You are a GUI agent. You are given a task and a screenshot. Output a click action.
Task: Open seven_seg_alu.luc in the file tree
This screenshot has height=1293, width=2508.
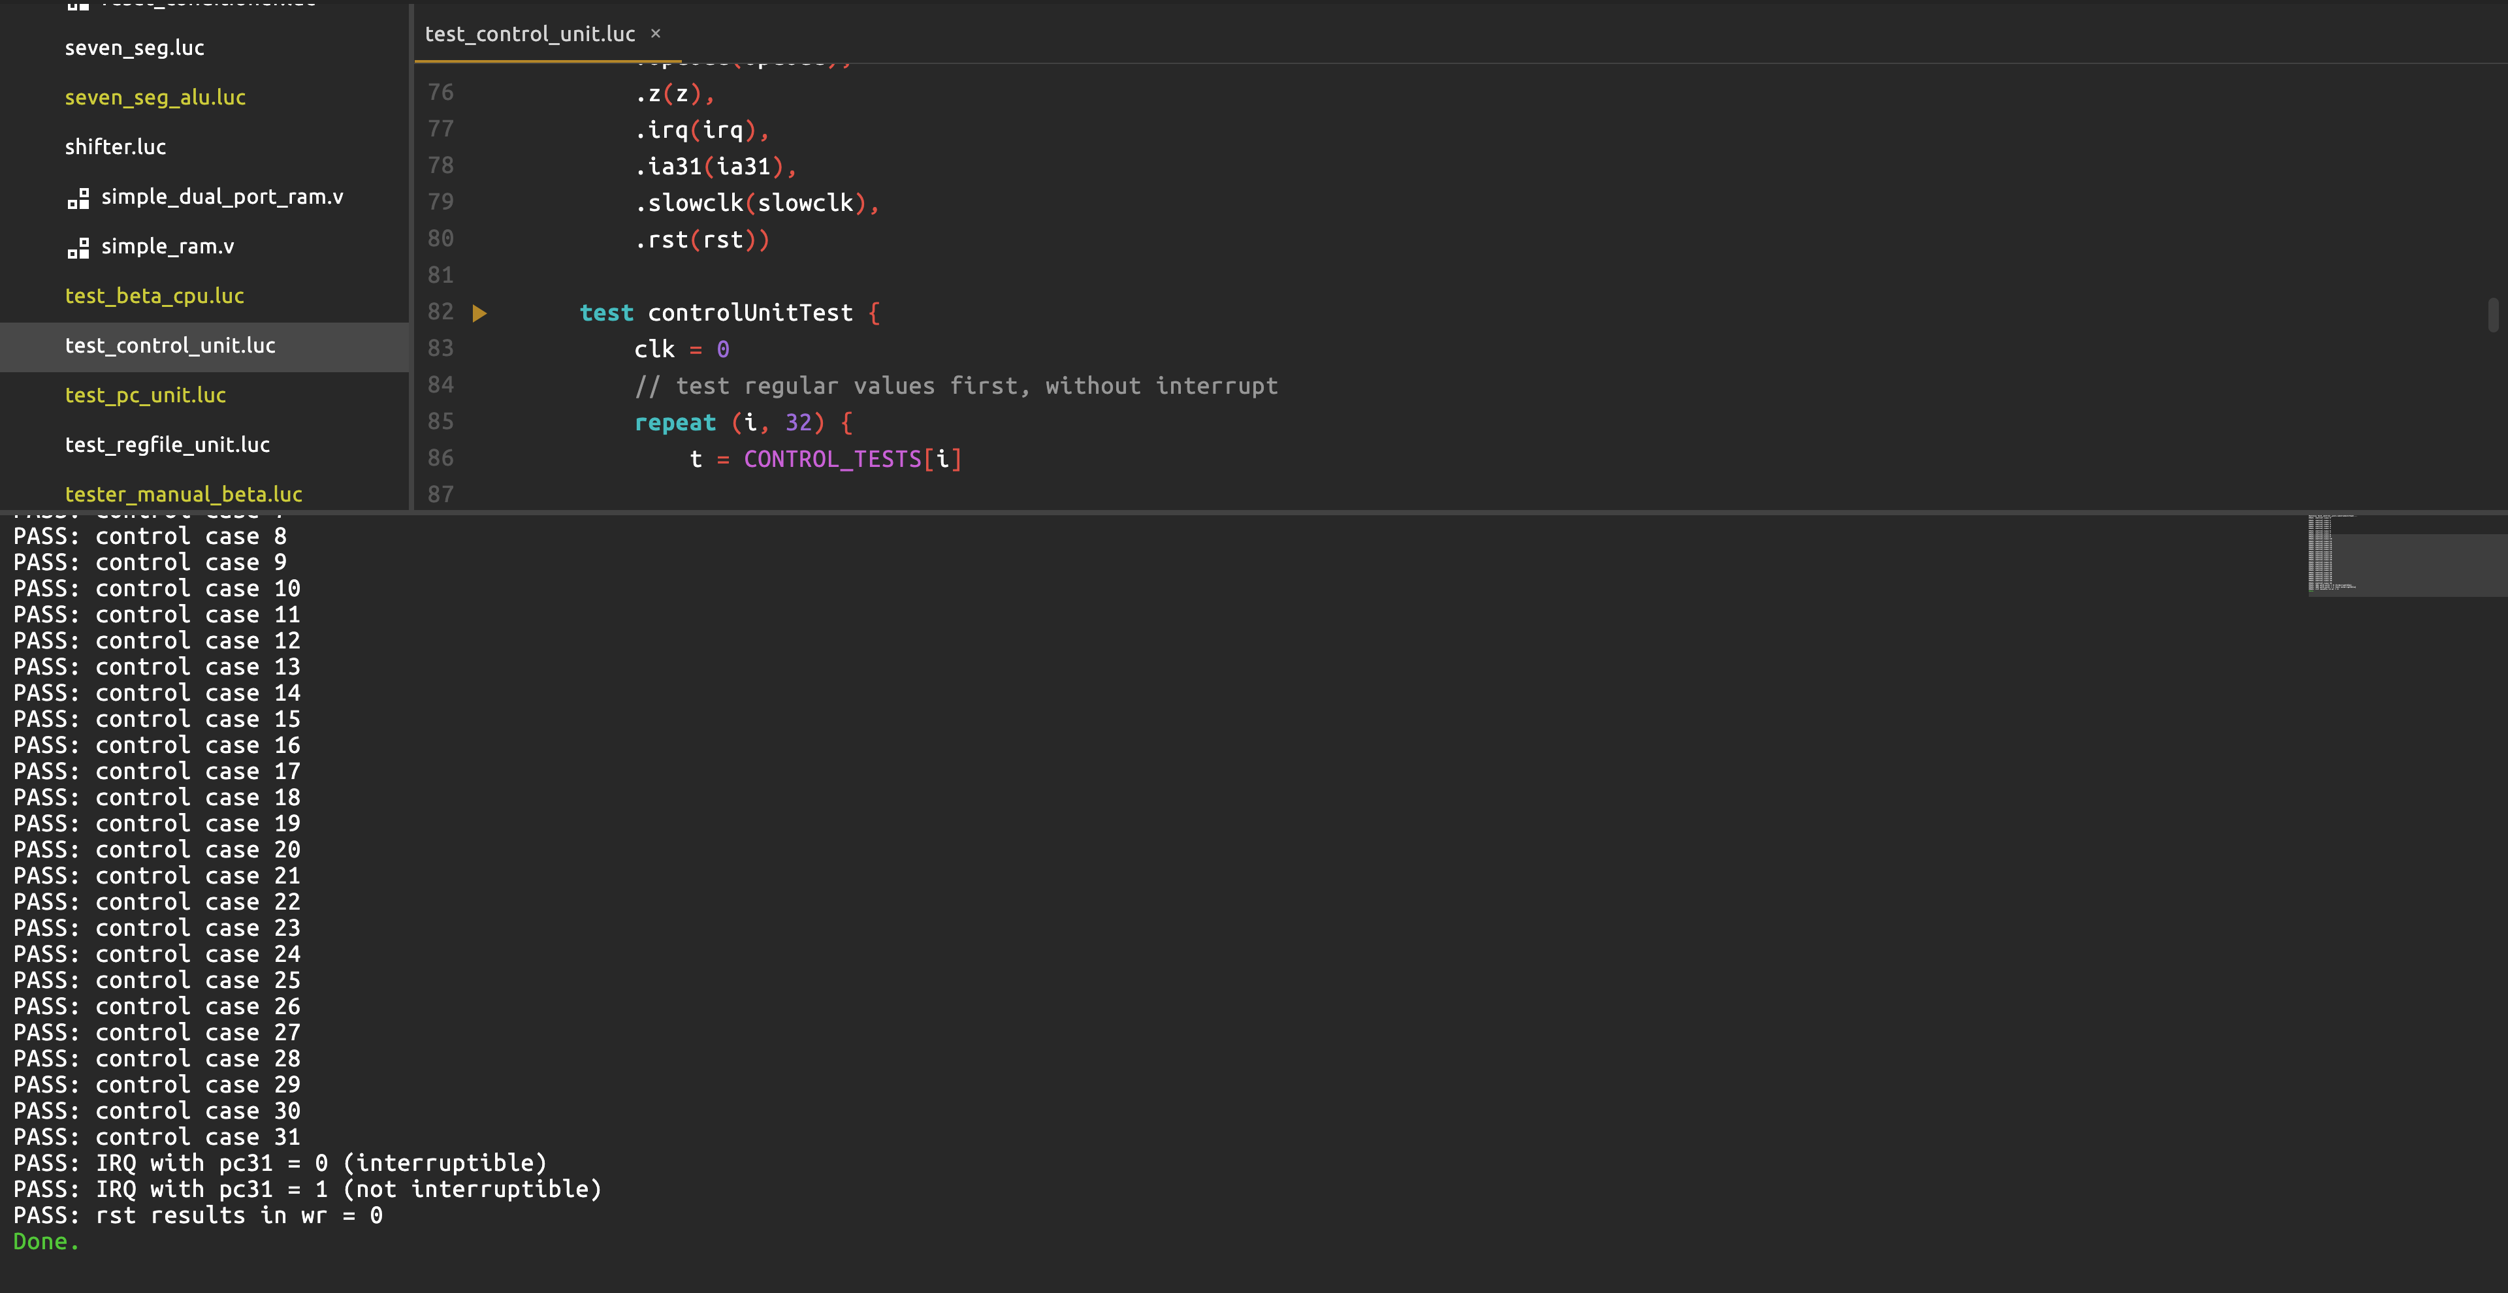[x=155, y=97]
